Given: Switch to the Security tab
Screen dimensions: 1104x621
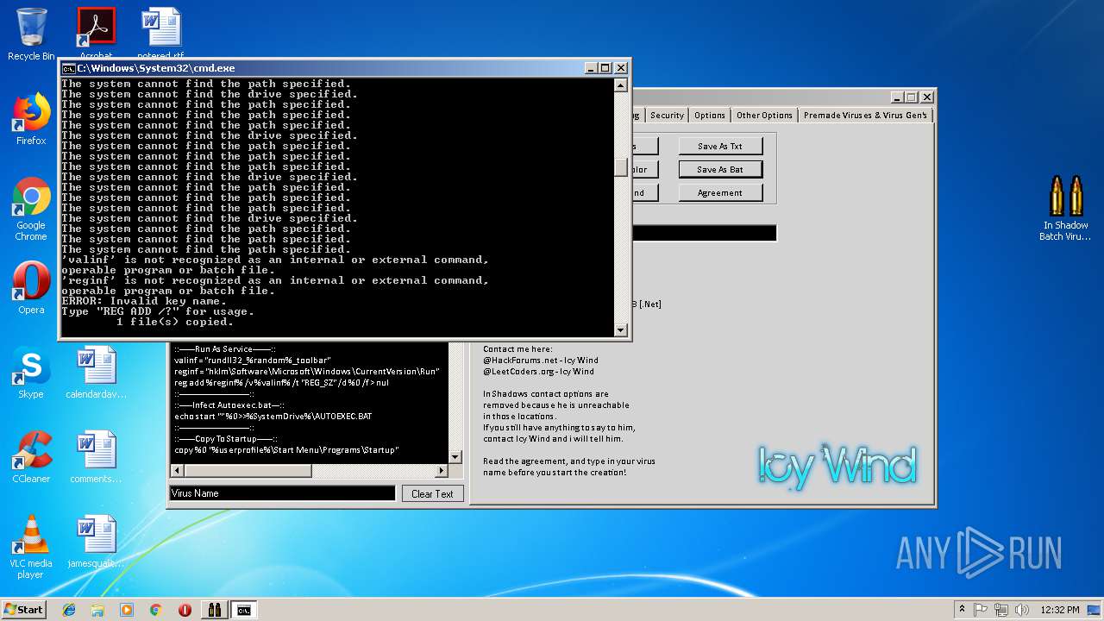Looking at the screenshot, I should point(667,115).
